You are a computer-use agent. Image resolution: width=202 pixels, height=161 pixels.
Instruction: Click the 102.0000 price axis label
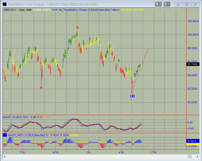click(x=193, y=21)
